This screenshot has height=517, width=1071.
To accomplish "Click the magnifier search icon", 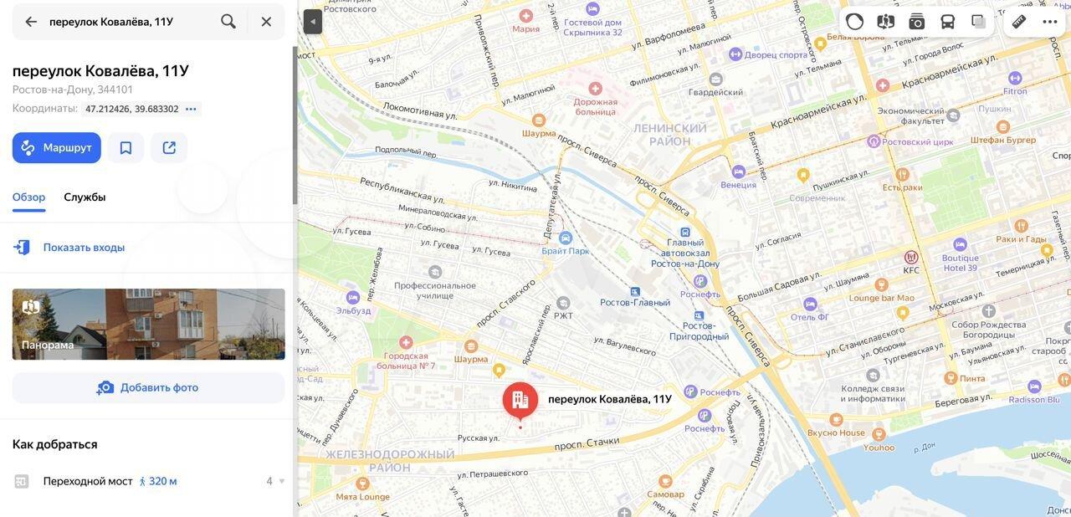I will (x=228, y=22).
